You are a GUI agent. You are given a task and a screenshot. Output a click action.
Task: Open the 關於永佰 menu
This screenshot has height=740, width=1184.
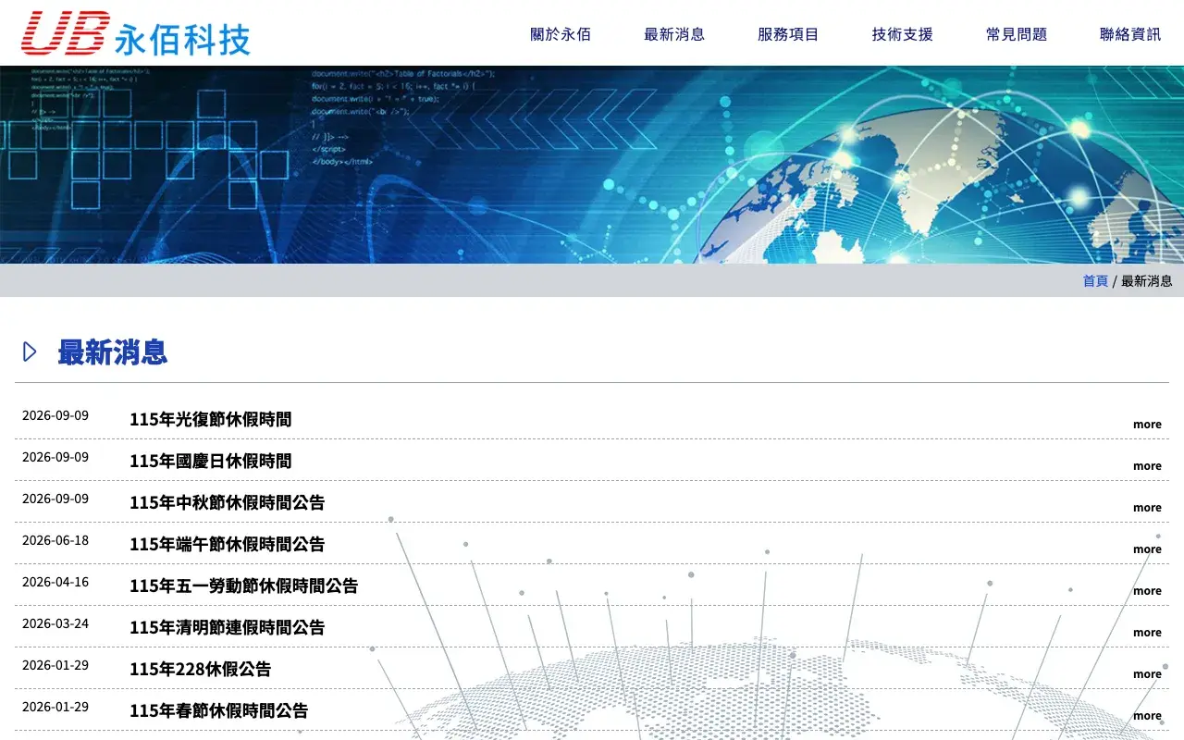[x=561, y=34]
